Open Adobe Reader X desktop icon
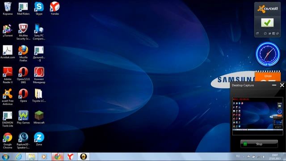 (8, 75)
